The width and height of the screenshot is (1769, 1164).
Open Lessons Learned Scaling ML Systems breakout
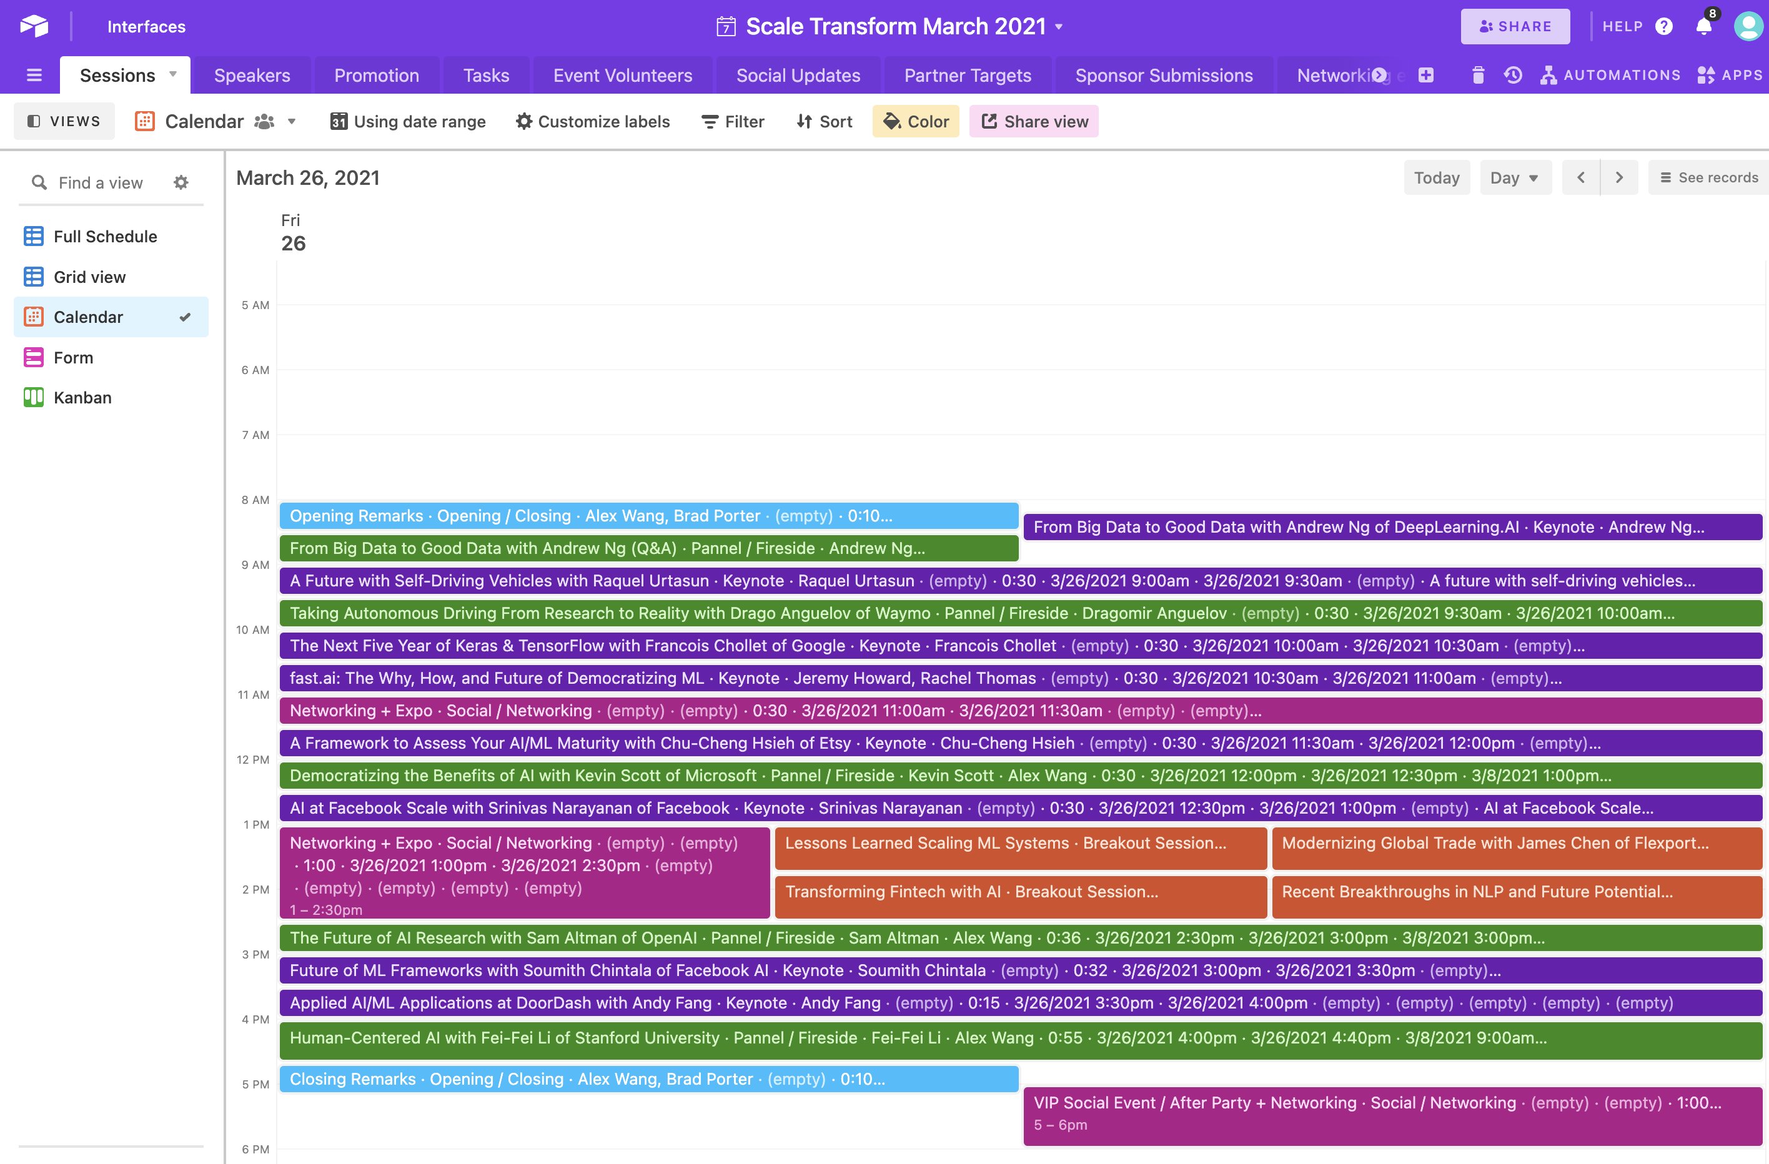point(1021,848)
